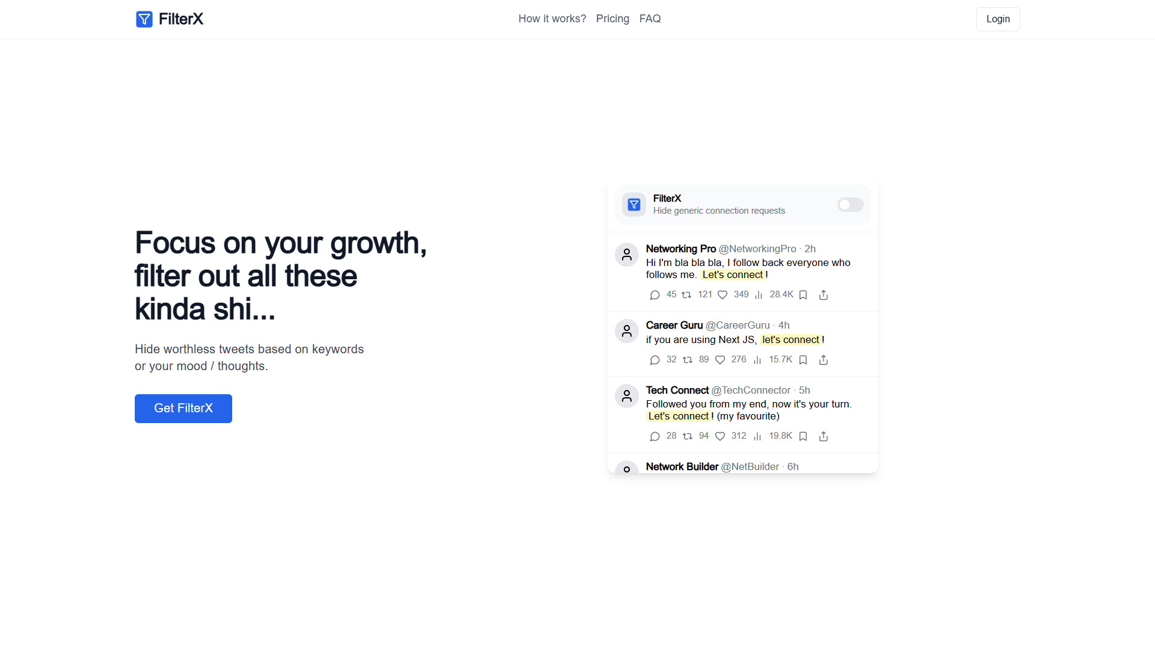Click reply icon on Networking Pro tweet
Viewport: 1155px width, 650px height.
655,295
